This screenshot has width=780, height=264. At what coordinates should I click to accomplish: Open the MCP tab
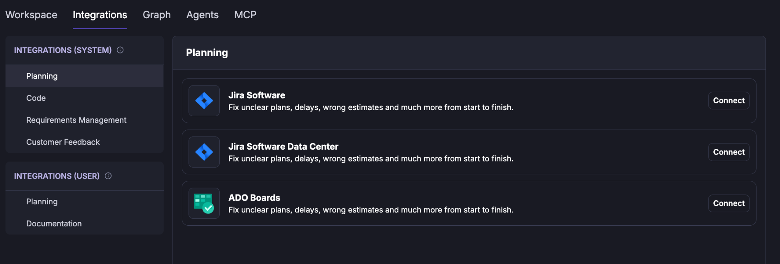click(x=245, y=15)
